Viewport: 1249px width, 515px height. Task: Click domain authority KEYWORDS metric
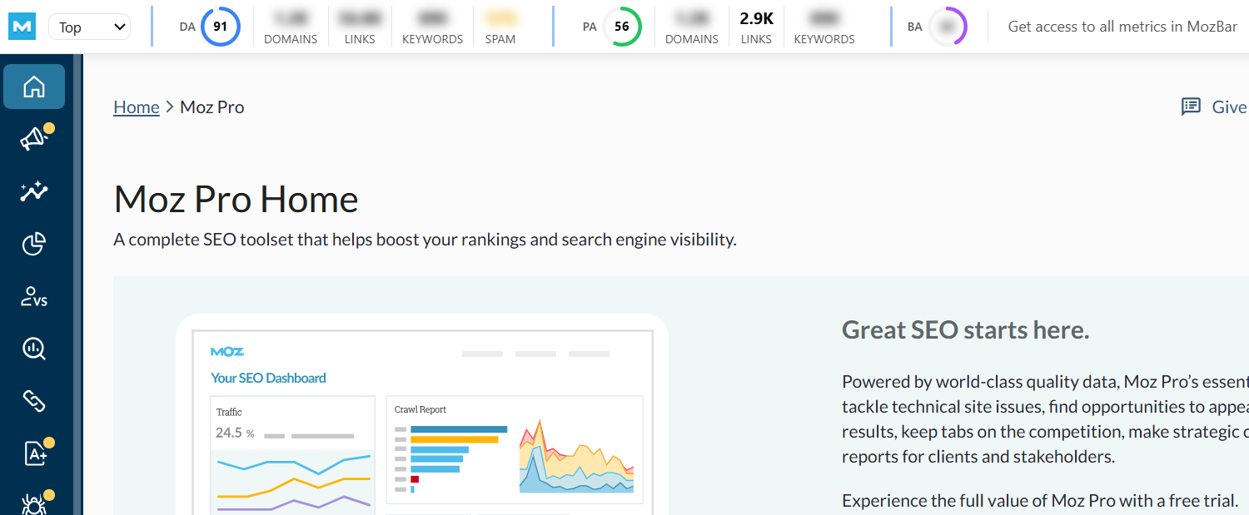tap(432, 27)
